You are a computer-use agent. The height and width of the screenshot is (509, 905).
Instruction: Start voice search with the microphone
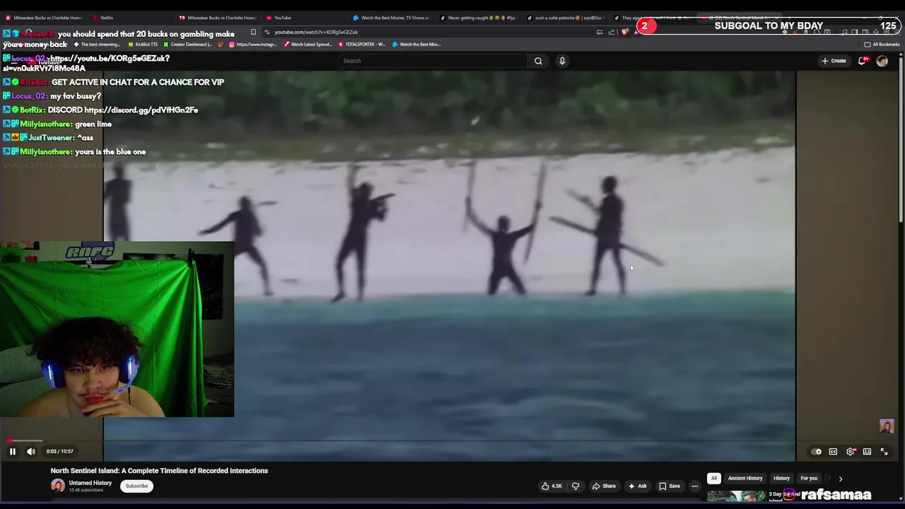pyautogui.click(x=562, y=61)
